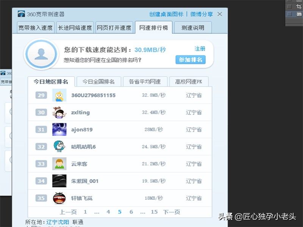Toggle the checkbox beside the crop icon
This screenshot has height=227, width=303.
point(289,6)
